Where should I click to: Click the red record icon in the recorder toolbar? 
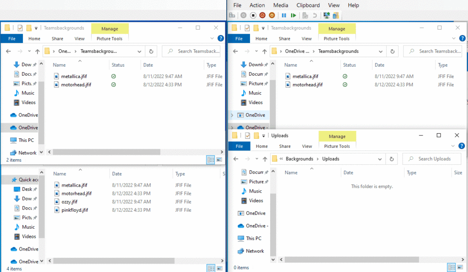262,15
